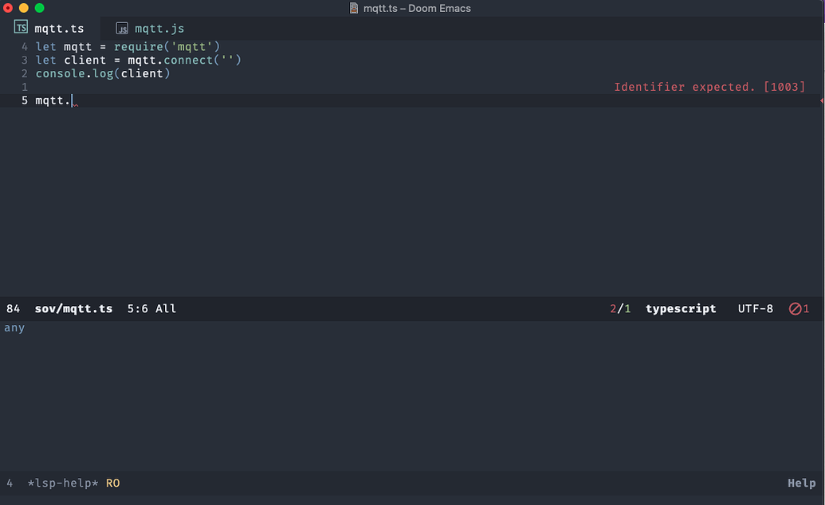
Task: Click the flycheck error circle in the modeline
Action: coord(793,308)
